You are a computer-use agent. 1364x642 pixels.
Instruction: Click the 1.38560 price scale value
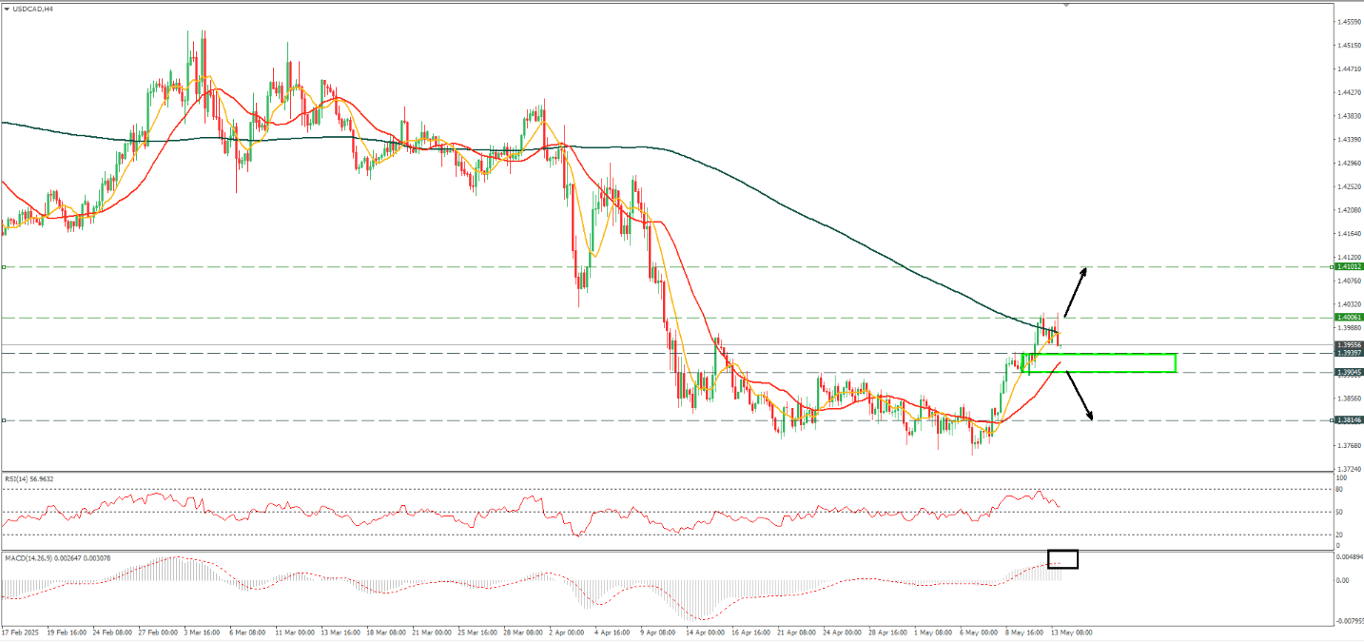(1348, 399)
